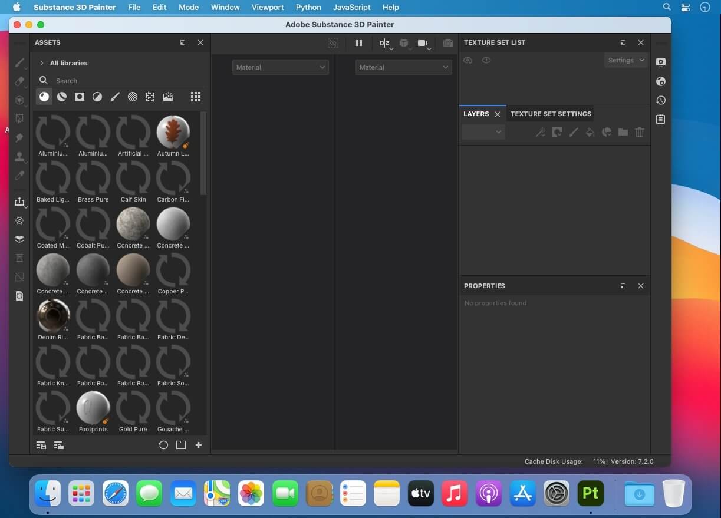The width and height of the screenshot is (721, 518).
Task: Import resources using the plus icon
Action: (x=199, y=445)
